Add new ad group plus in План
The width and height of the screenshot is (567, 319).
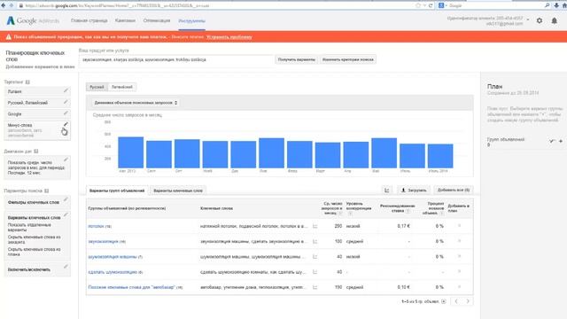click(x=561, y=141)
